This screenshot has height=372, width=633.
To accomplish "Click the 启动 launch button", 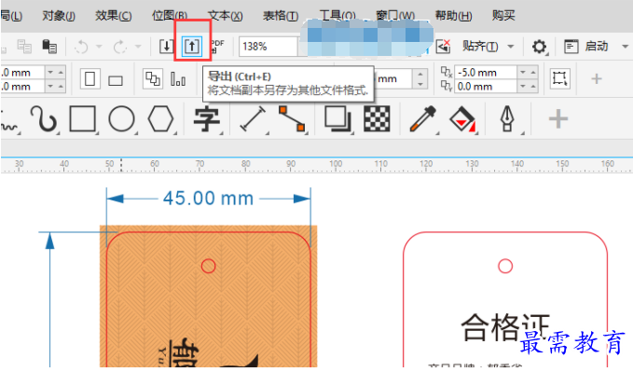I will [586, 47].
